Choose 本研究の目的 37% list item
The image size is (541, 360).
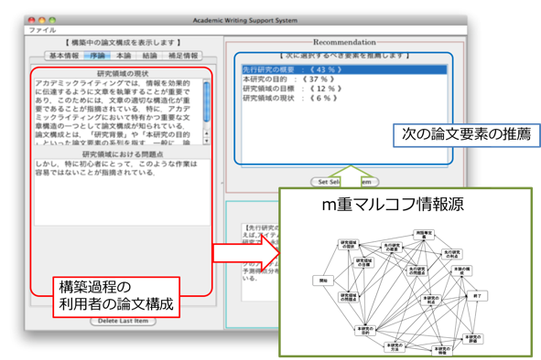[x=344, y=79]
